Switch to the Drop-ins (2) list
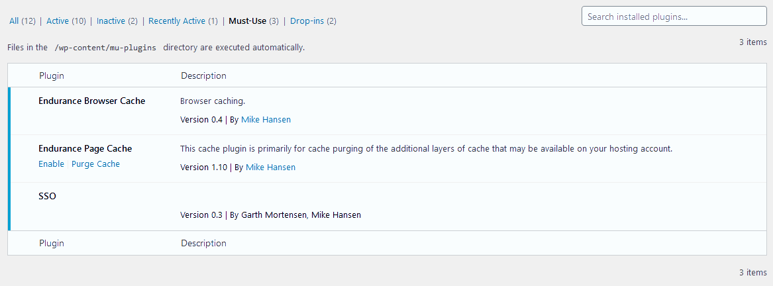This screenshot has height=286, width=773. click(313, 21)
